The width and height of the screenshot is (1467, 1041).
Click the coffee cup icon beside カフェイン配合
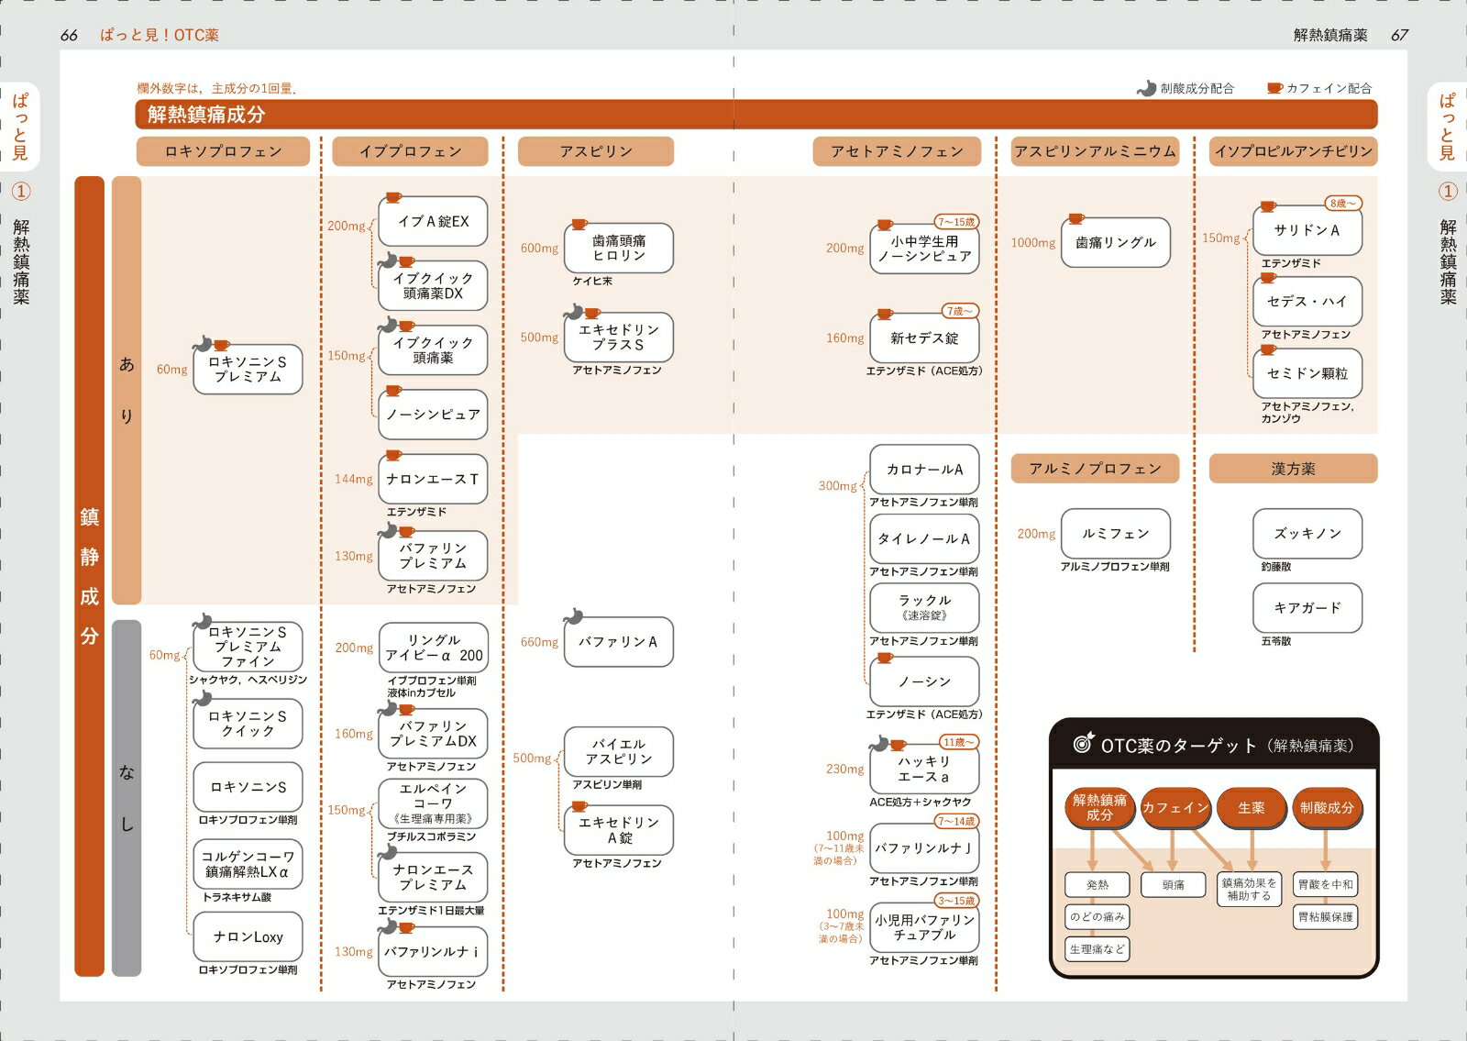pos(1274,88)
